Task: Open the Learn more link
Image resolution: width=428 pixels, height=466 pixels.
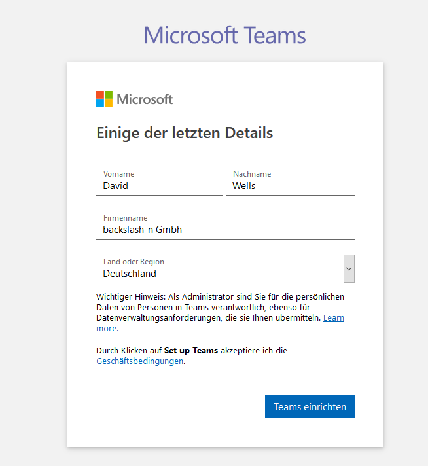Action: [x=333, y=318]
